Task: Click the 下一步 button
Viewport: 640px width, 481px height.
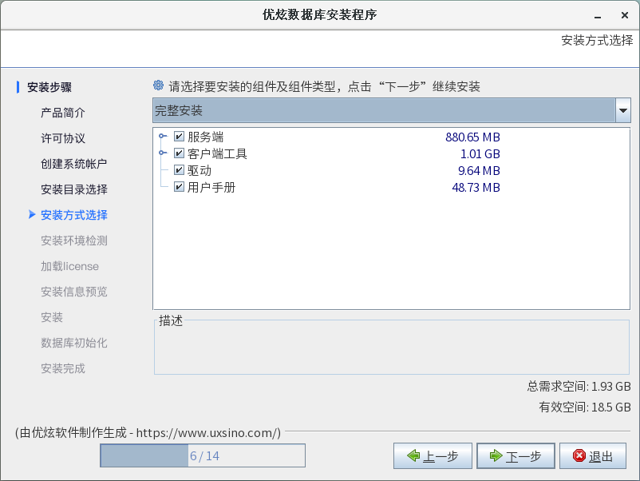Action: pos(516,456)
